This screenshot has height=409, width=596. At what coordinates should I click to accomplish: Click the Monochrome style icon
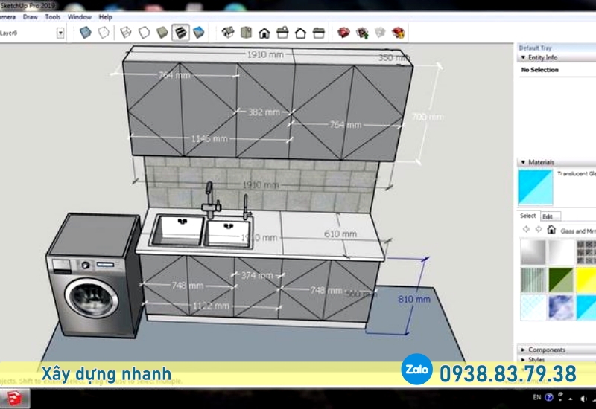pyautogui.click(x=198, y=33)
